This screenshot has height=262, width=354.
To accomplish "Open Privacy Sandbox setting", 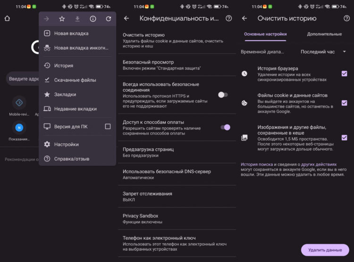I will tap(177, 219).
